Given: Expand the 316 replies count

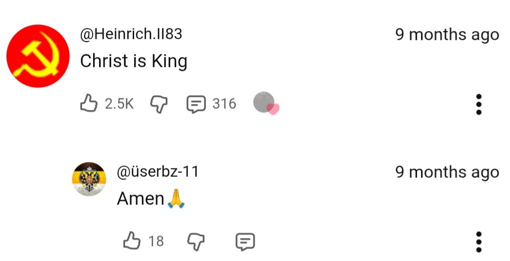Looking at the screenshot, I should point(224,104).
